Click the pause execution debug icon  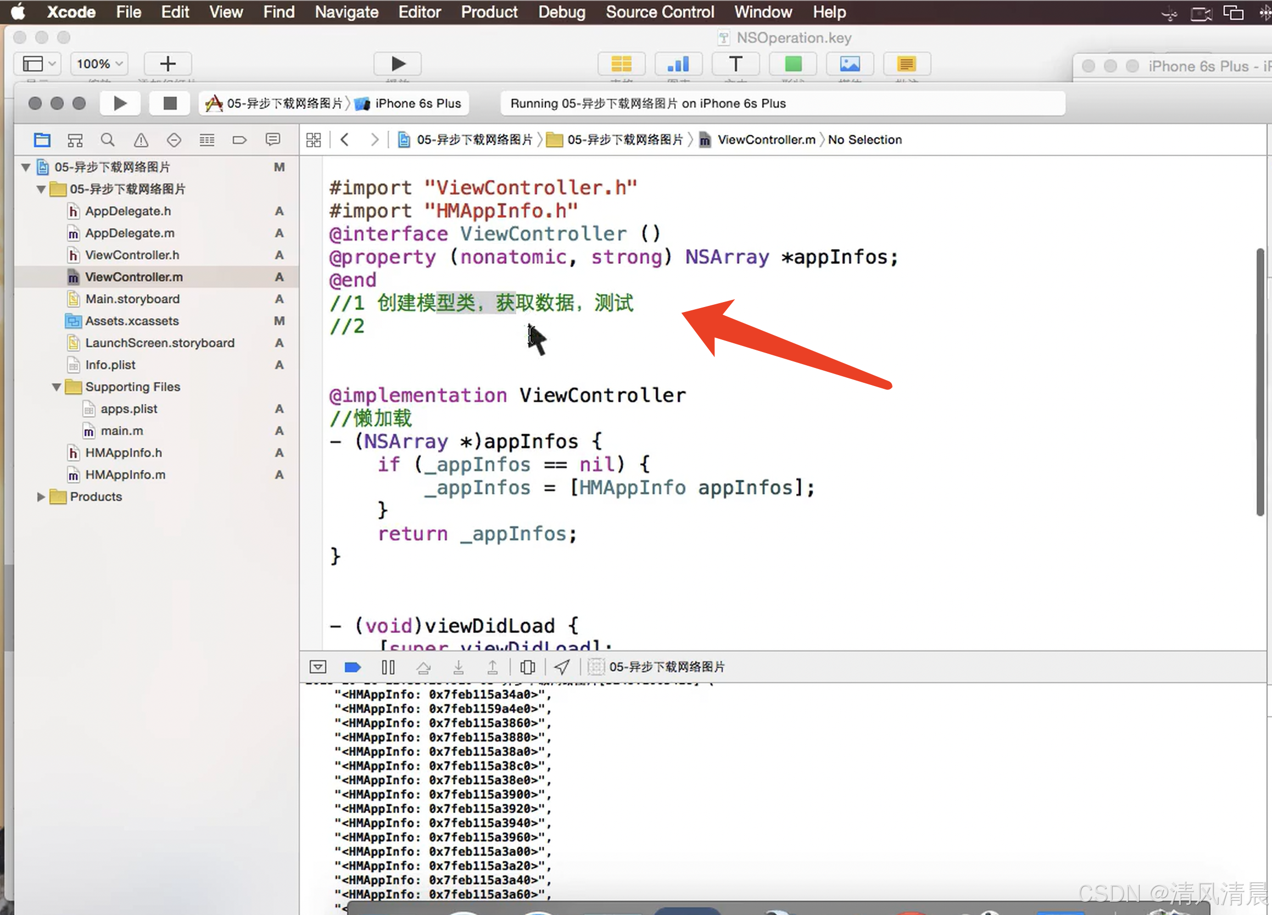coord(388,666)
